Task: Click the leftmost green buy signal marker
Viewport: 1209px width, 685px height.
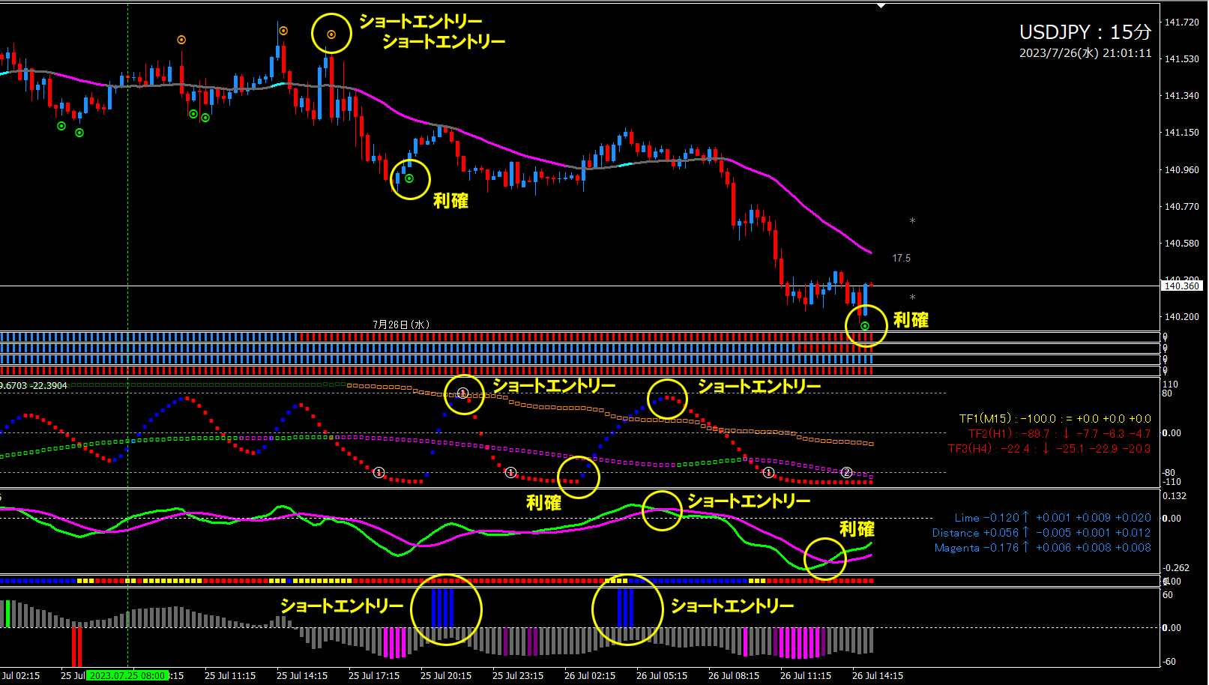Action: (x=61, y=126)
